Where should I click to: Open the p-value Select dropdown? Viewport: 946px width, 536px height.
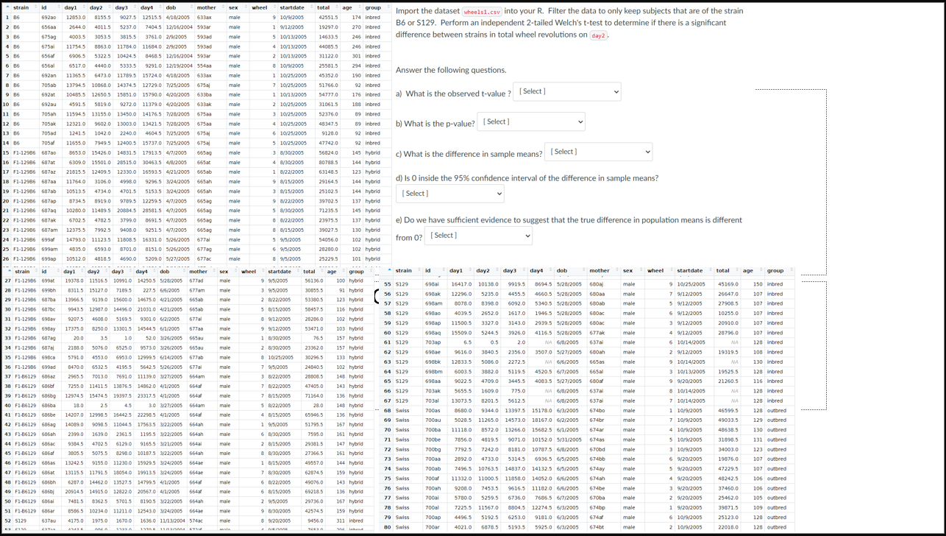(x=531, y=121)
